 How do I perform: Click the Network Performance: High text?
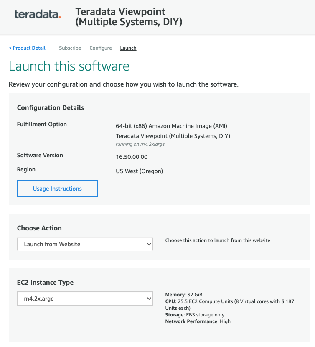tap(198, 321)
